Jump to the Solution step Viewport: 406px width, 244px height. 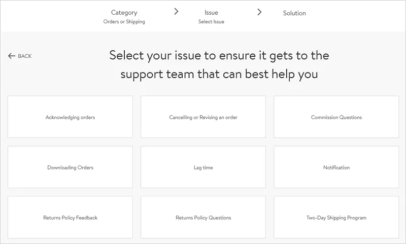294,13
